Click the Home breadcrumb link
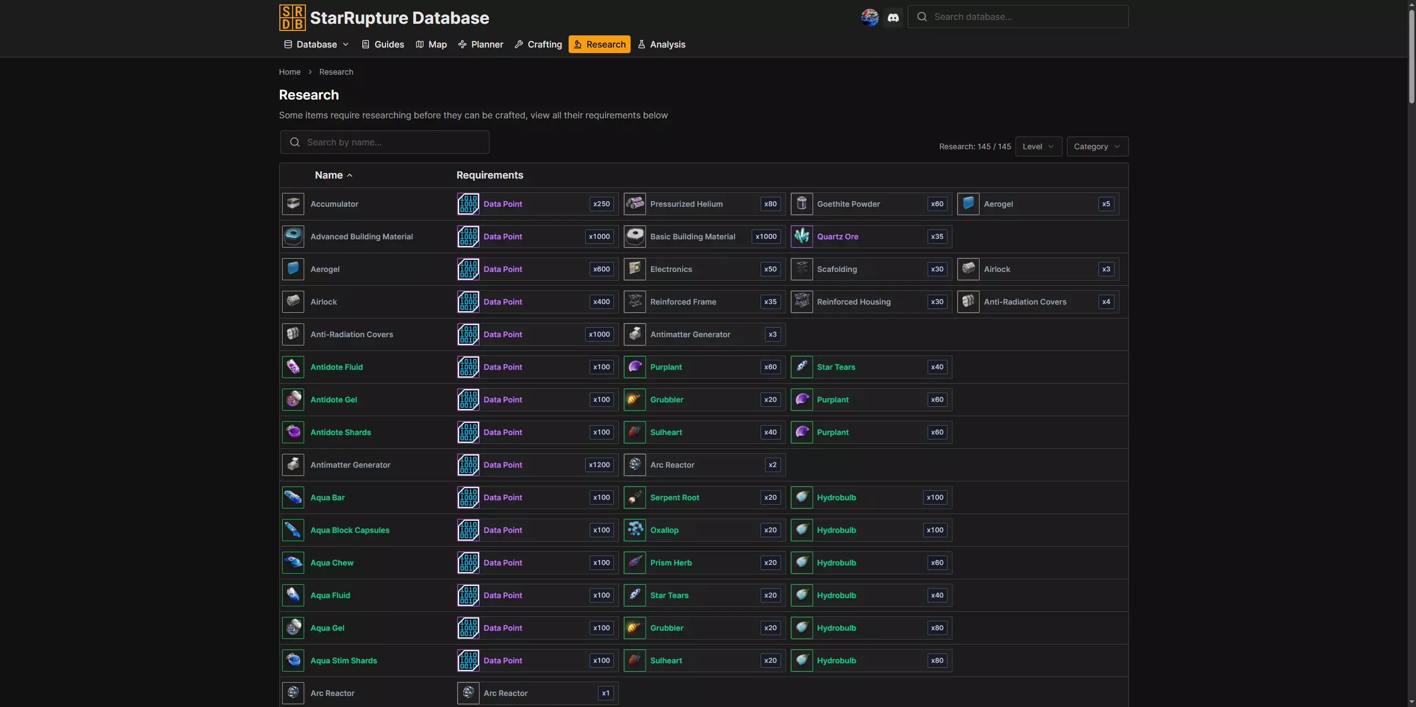1416x707 pixels. click(290, 72)
